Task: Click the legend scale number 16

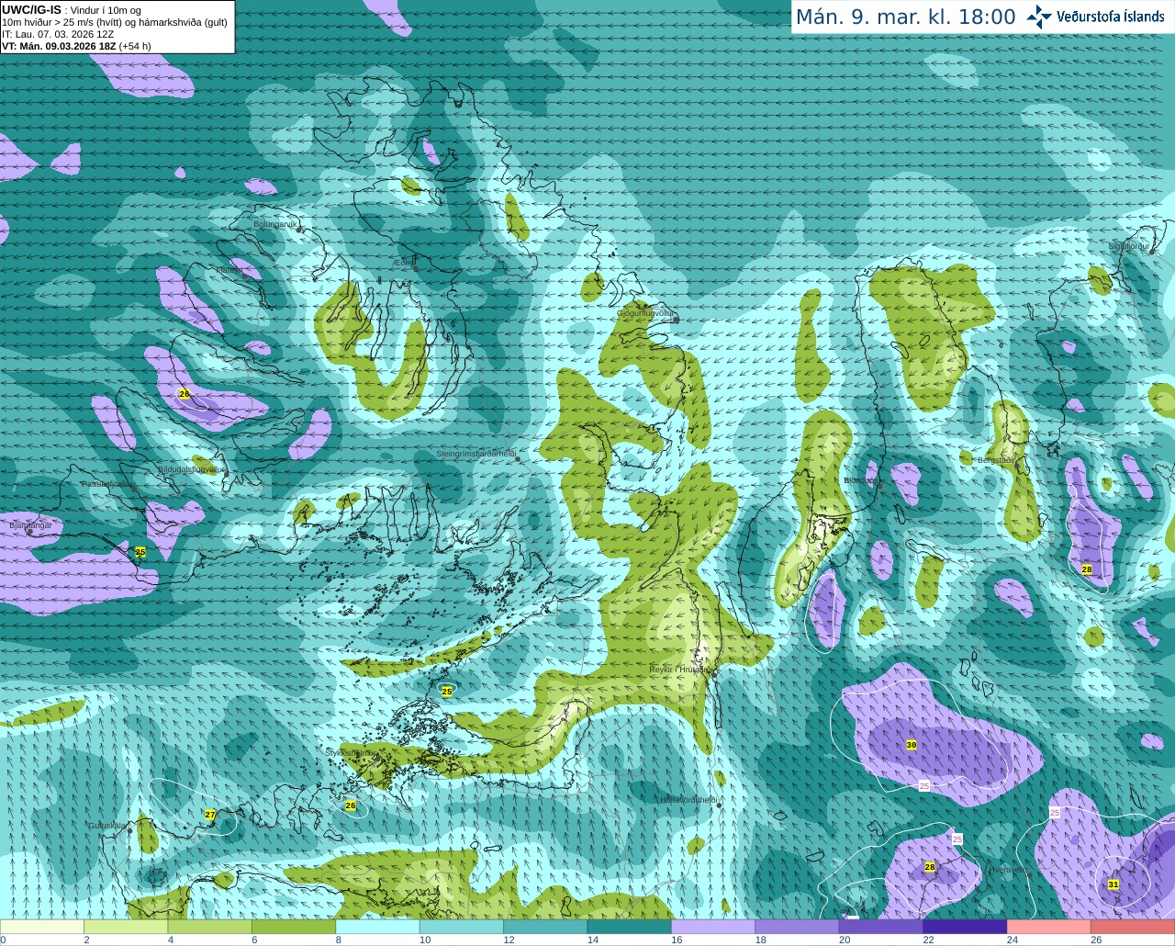Action: (677, 940)
